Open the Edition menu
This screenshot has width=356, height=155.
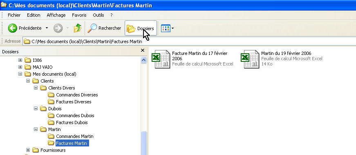tap(34, 15)
